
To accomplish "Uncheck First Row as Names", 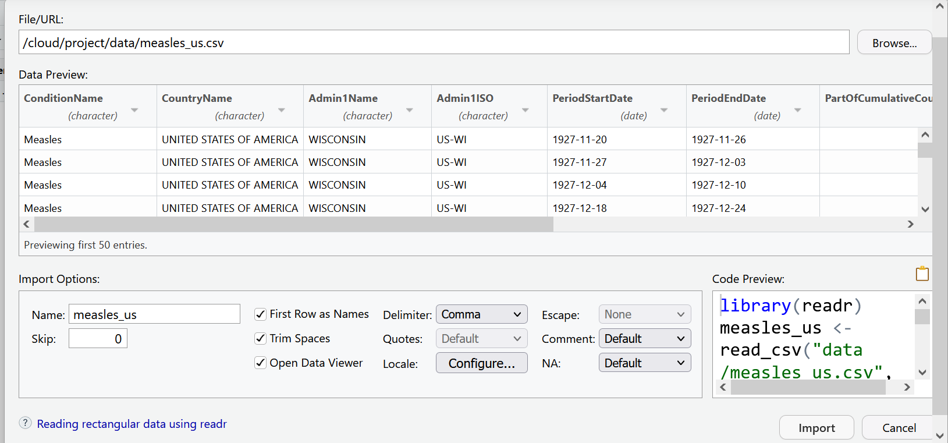I will (261, 314).
